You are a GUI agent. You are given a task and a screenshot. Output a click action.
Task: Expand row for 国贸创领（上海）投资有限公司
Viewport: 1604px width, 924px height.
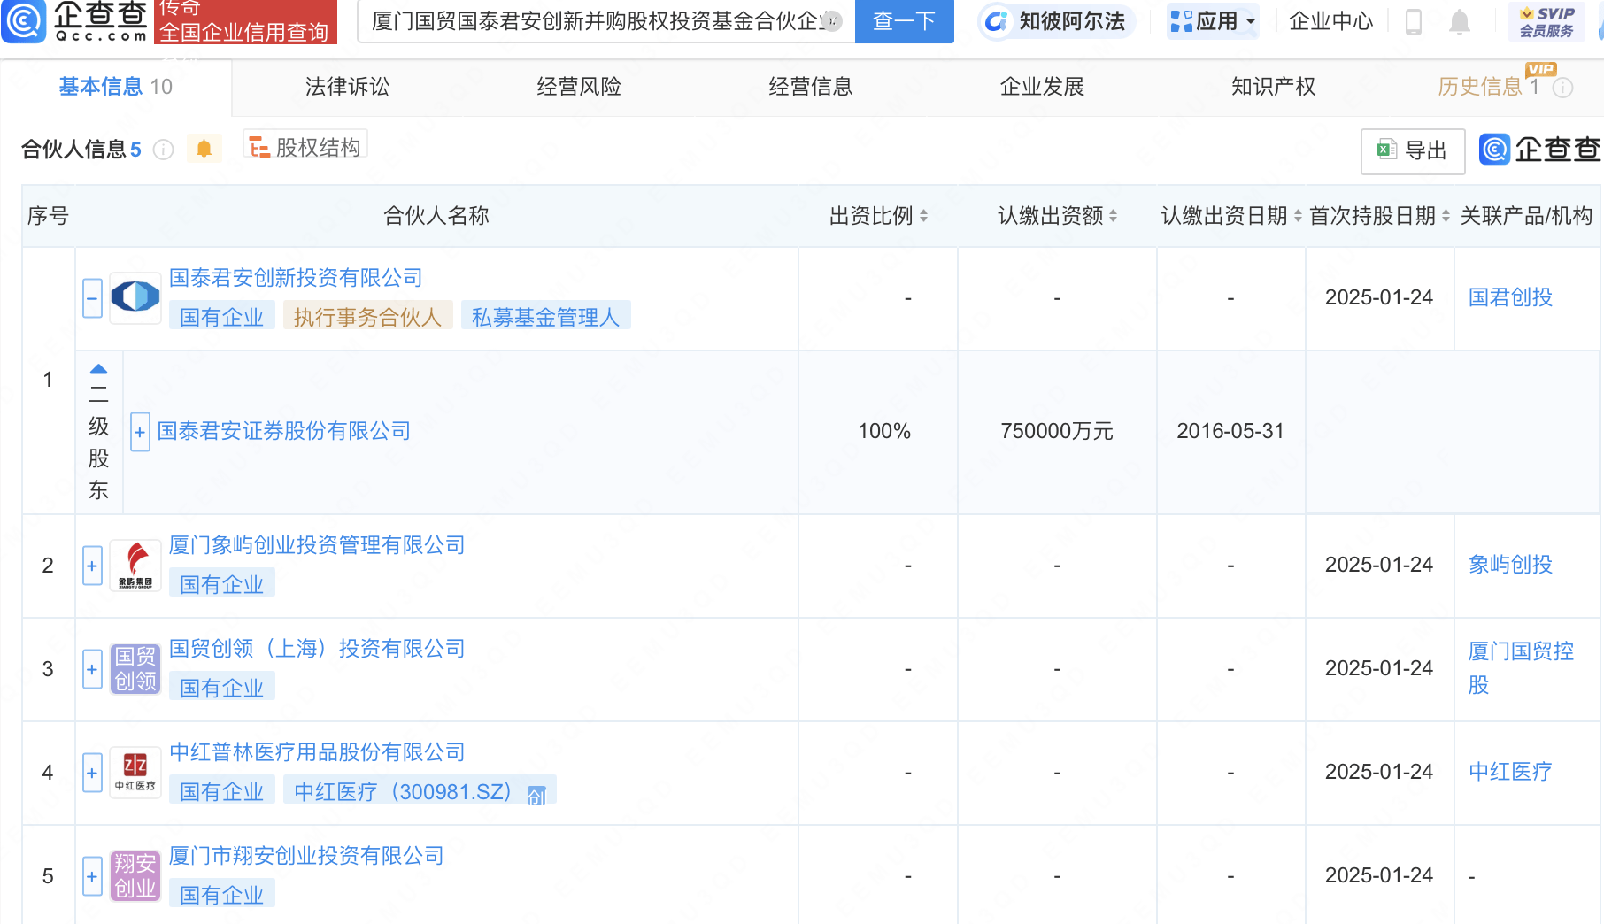(x=92, y=669)
